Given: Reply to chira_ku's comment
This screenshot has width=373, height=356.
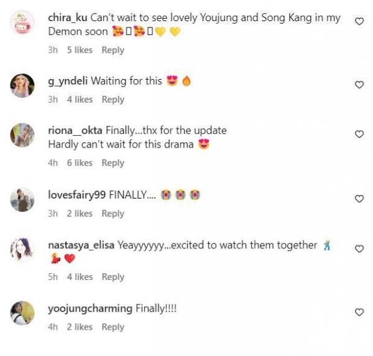Looking at the screenshot, I should tap(113, 50).
